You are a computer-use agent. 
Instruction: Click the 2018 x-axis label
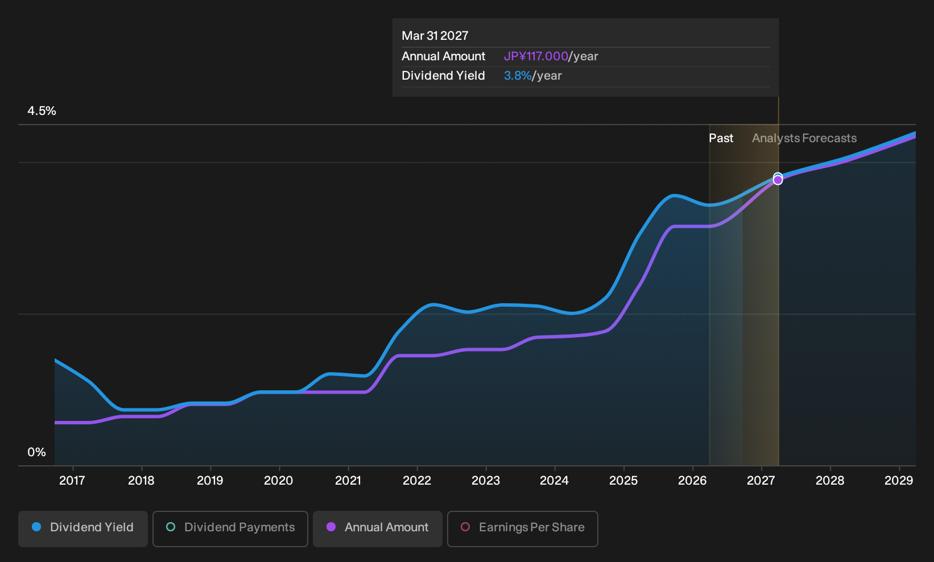click(141, 481)
